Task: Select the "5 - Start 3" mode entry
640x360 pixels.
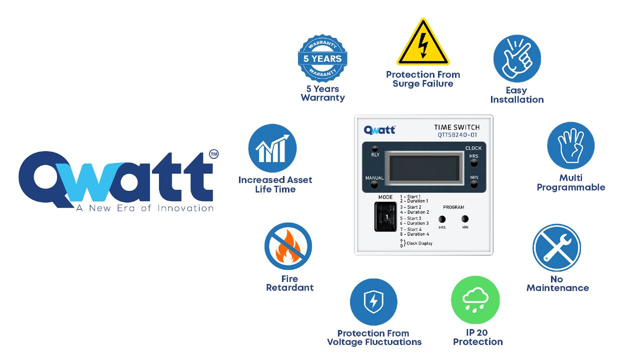Action: (x=410, y=218)
